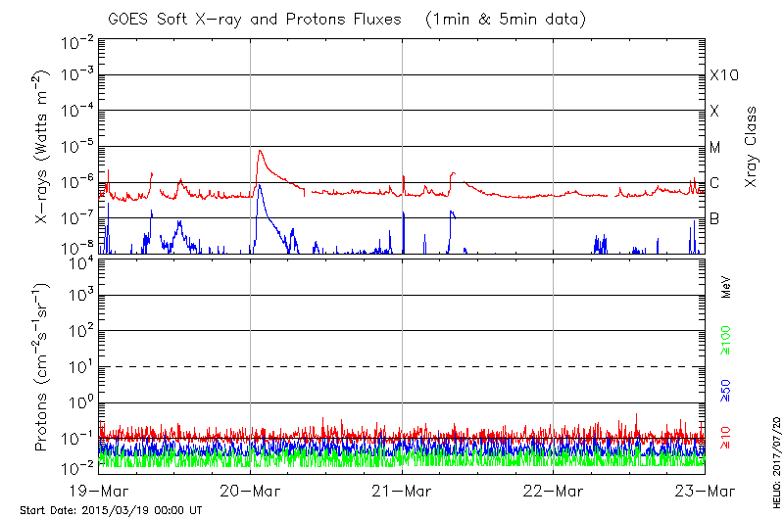The width and height of the screenshot is (784, 519).
Task: Click the MeV unit label
Action: 726,288
